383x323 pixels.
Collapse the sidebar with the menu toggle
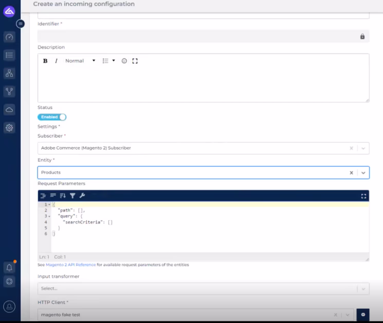(20, 24)
